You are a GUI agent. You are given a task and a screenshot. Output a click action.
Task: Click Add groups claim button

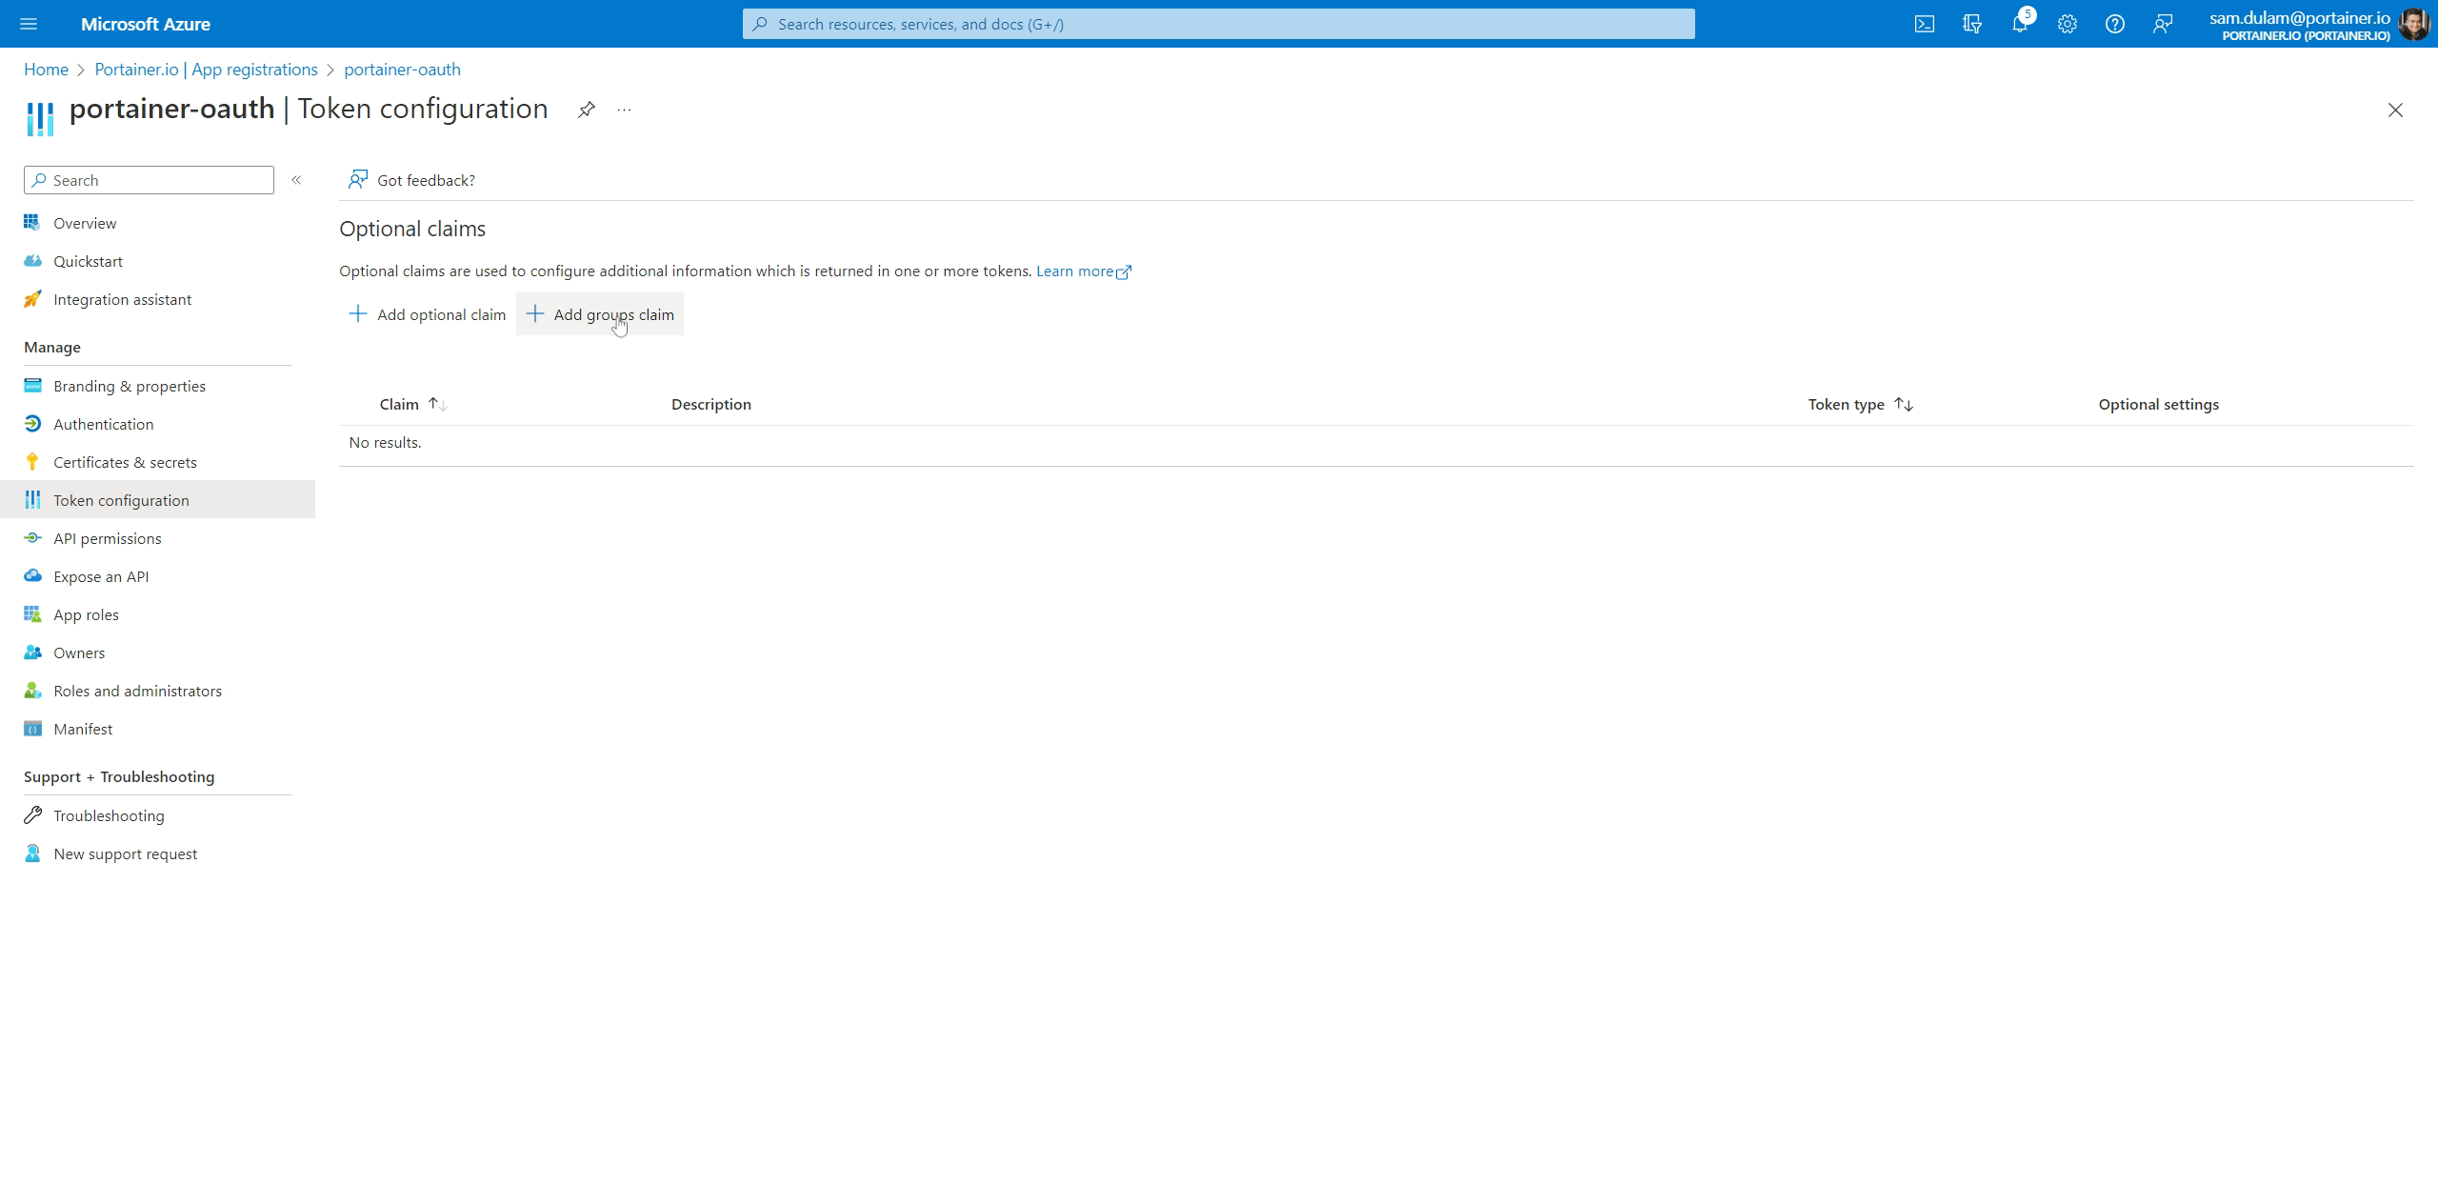click(600, 314)
